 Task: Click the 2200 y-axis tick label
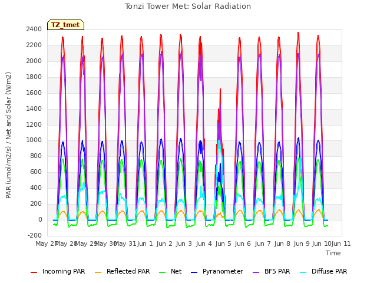(x=34, y=45)
